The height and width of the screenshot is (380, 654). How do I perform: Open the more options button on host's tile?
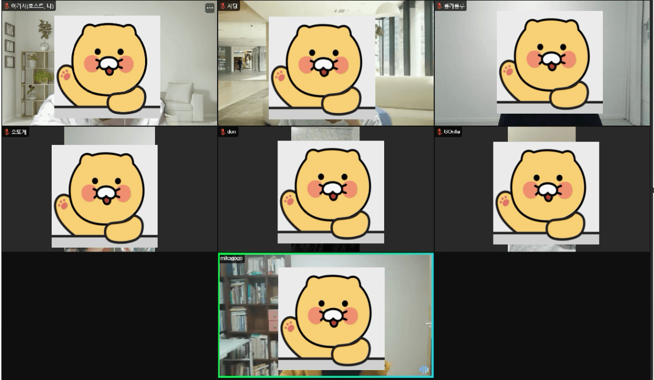[x=210, y=8]
